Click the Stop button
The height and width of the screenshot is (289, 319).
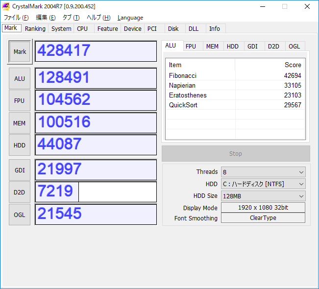236,153
